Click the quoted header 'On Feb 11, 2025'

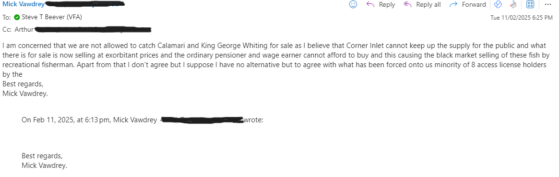(x=46, y=120)
